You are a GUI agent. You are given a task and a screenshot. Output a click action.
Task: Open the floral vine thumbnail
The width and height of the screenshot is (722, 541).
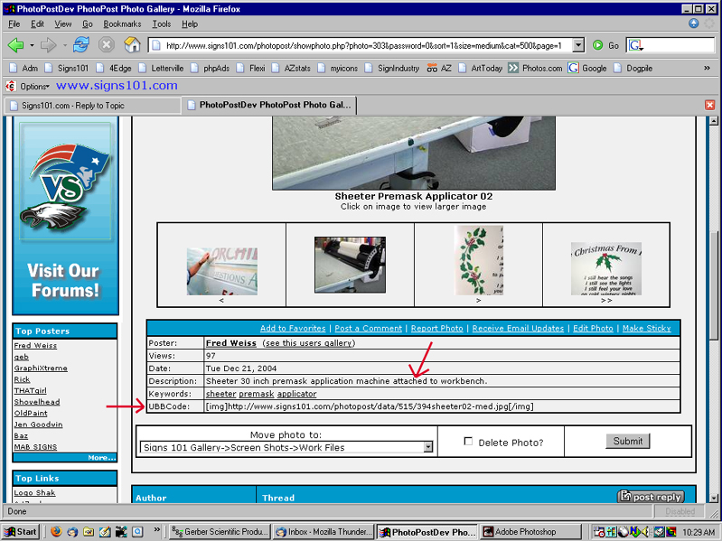(x=478, y=260)
